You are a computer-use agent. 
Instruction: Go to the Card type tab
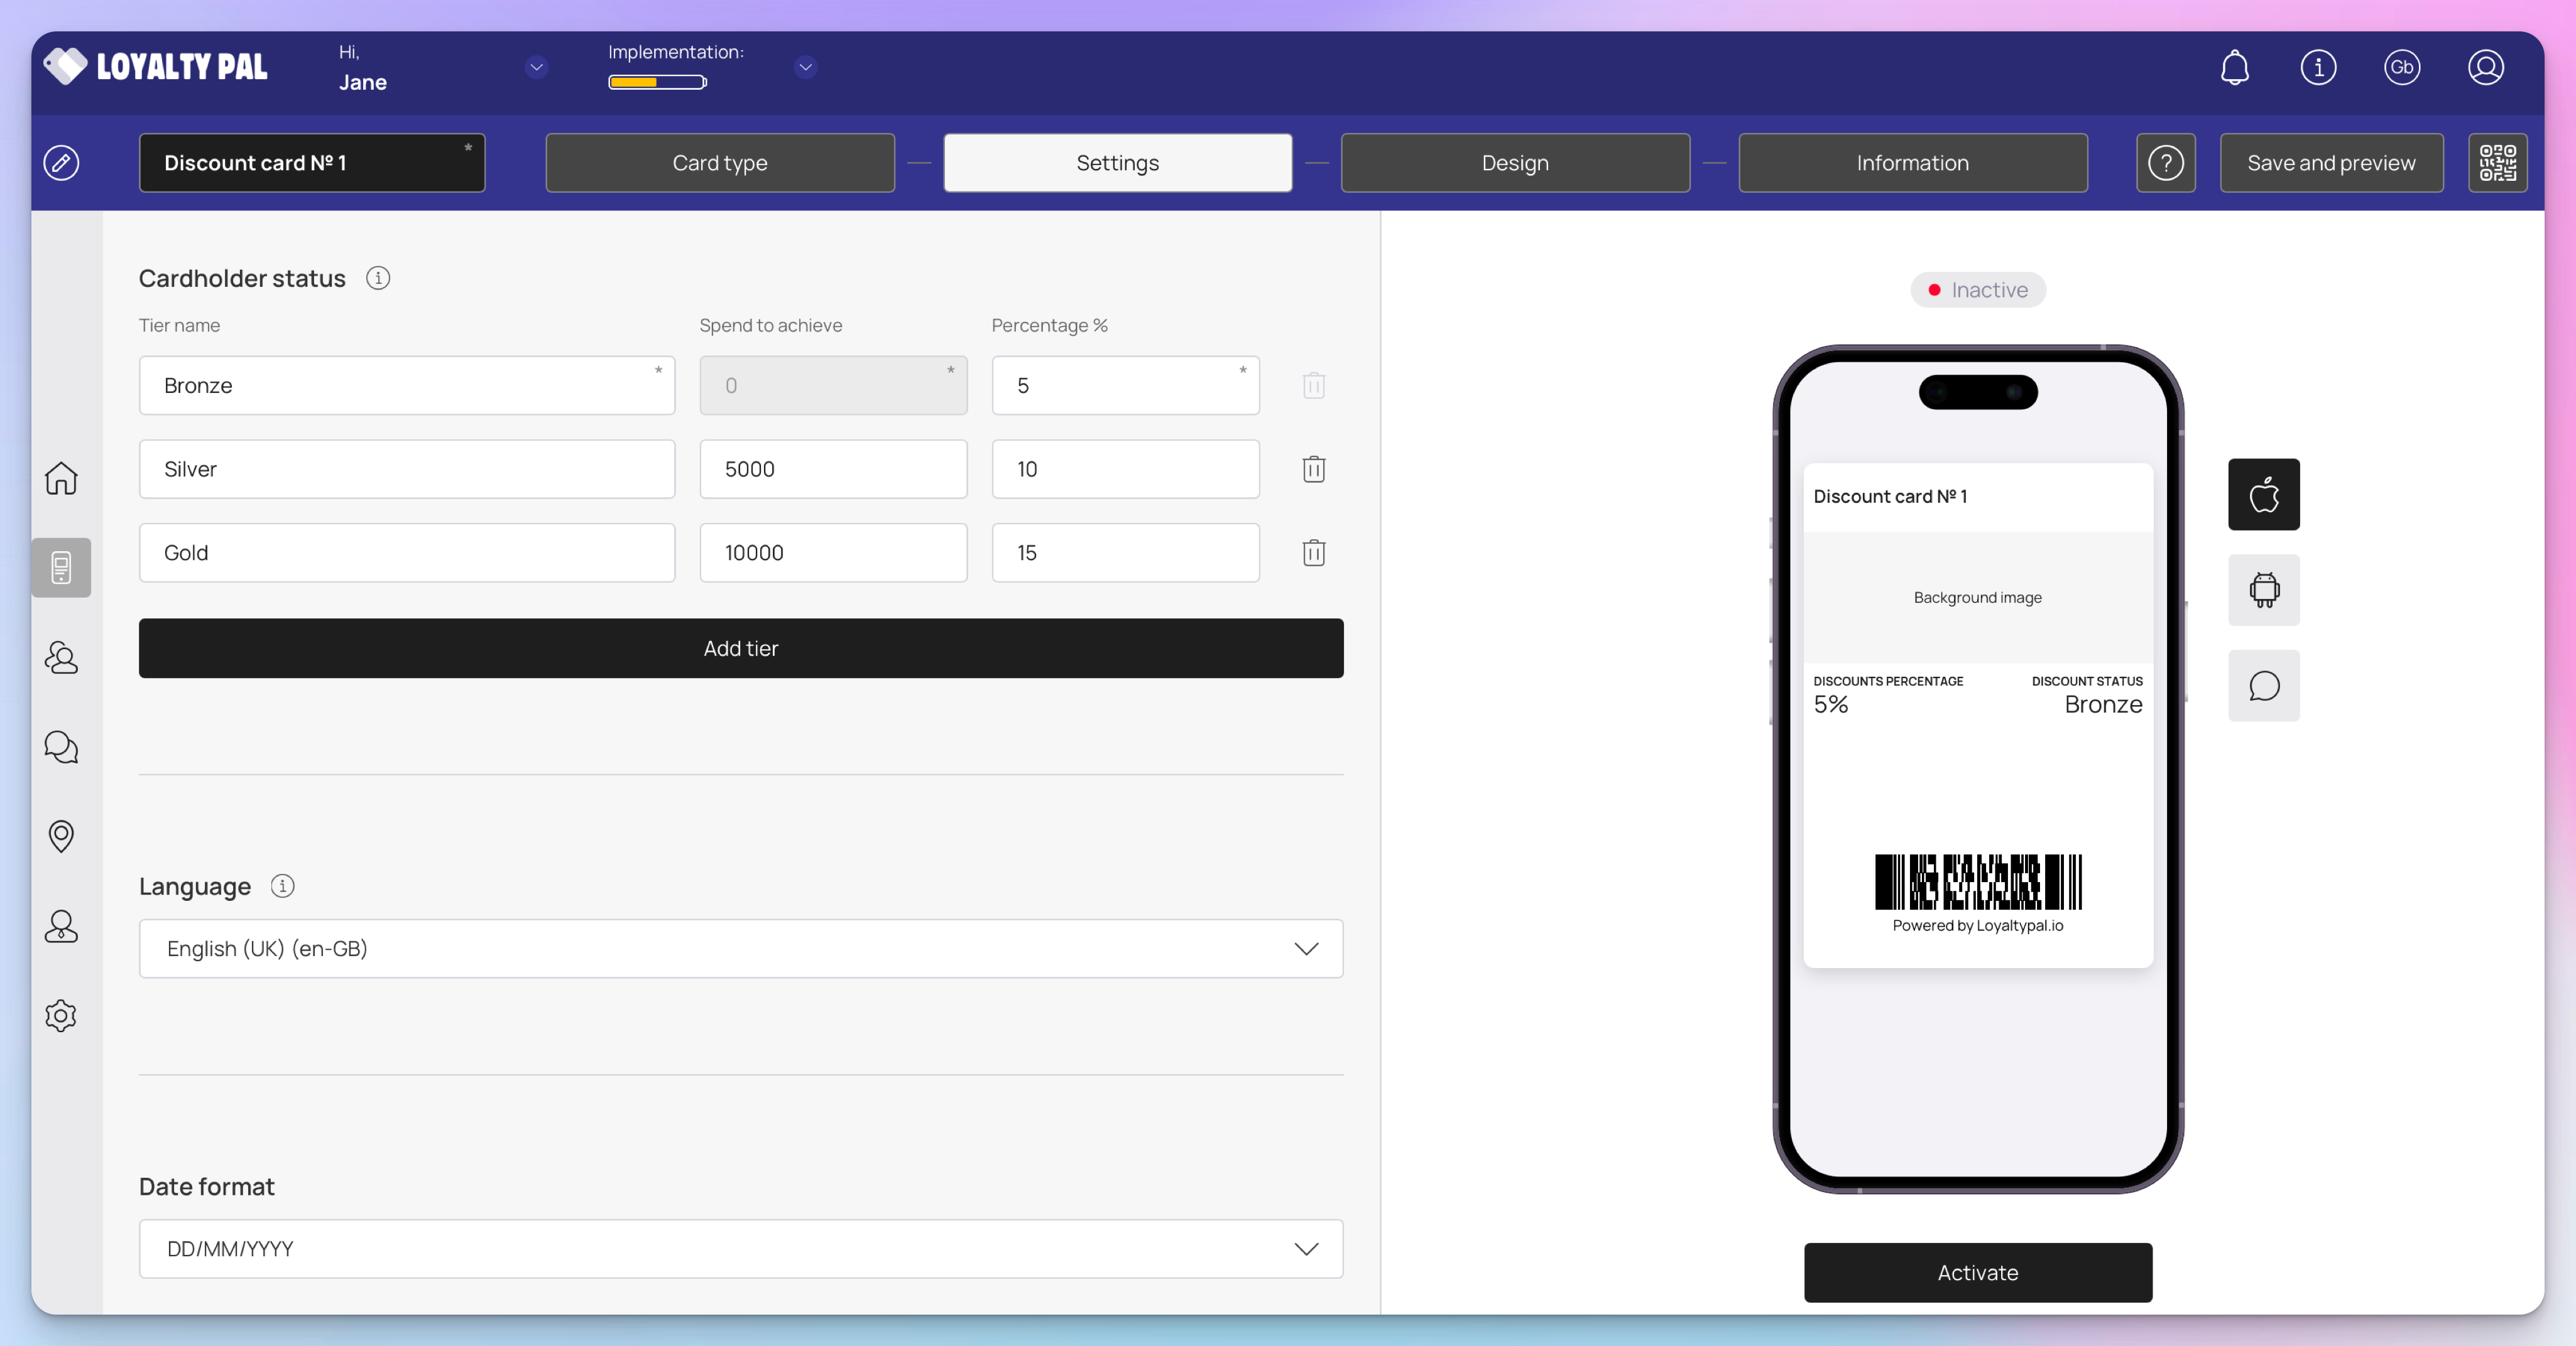tap(719, 163)
